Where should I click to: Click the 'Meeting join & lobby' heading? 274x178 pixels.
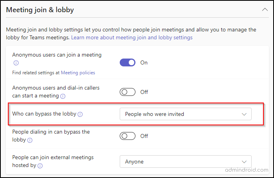40,9
